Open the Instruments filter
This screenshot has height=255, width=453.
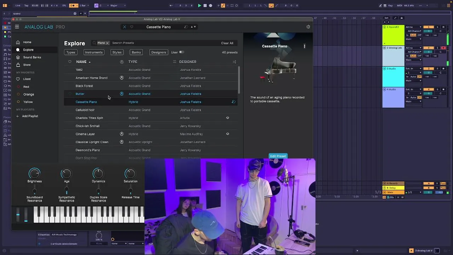coord(94,52)
